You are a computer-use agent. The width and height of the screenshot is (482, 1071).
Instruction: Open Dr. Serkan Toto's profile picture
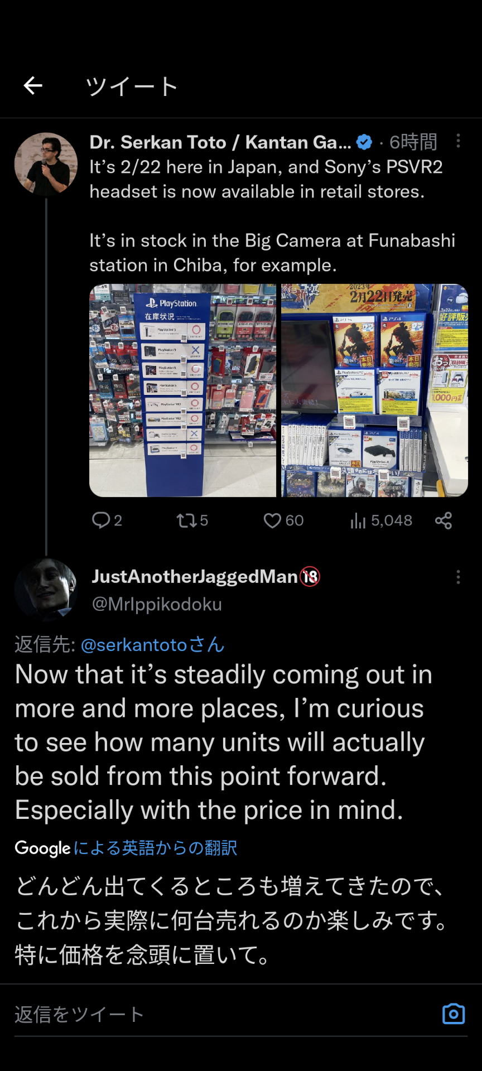(x=46, y=164)
